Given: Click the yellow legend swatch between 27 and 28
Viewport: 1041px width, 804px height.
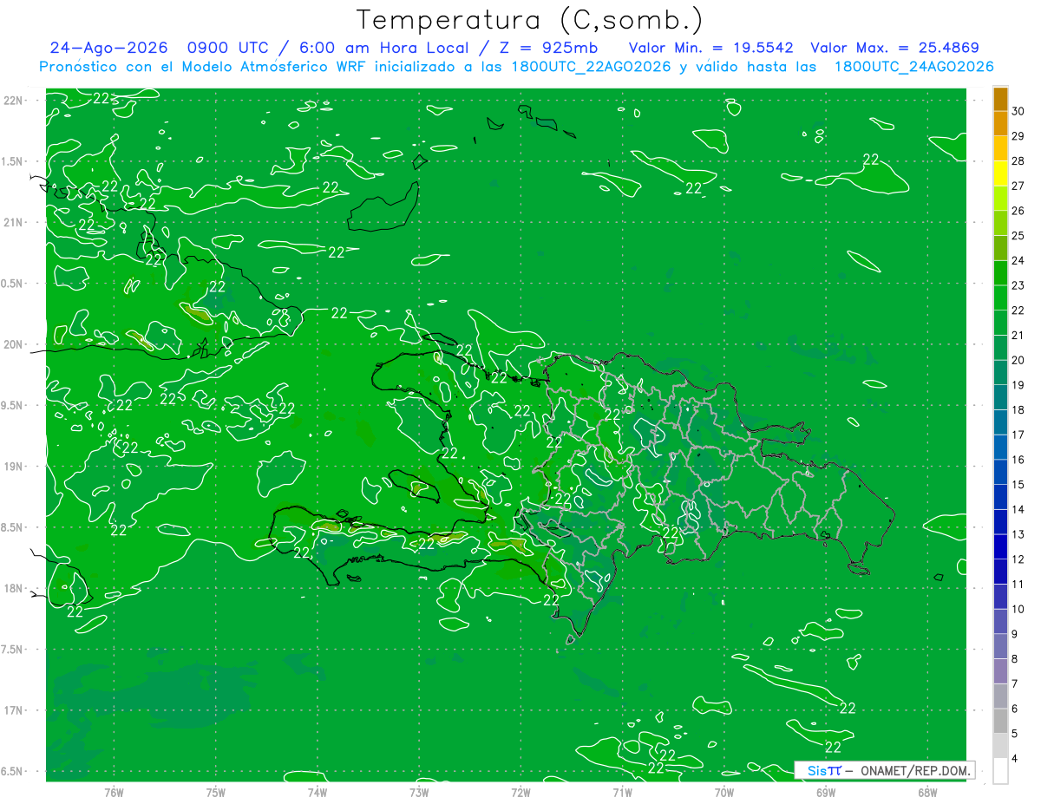Looking at the screenshot, I should [1000, 173].
